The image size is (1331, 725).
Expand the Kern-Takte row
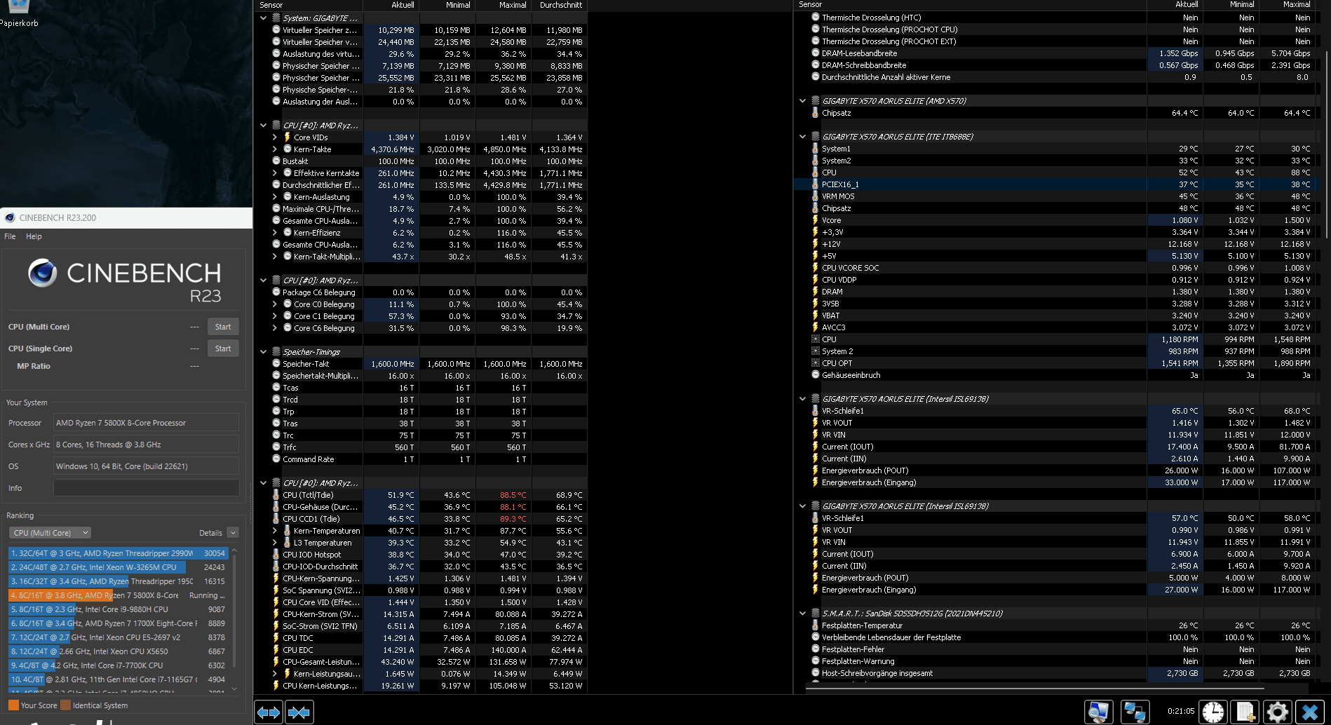275,149
